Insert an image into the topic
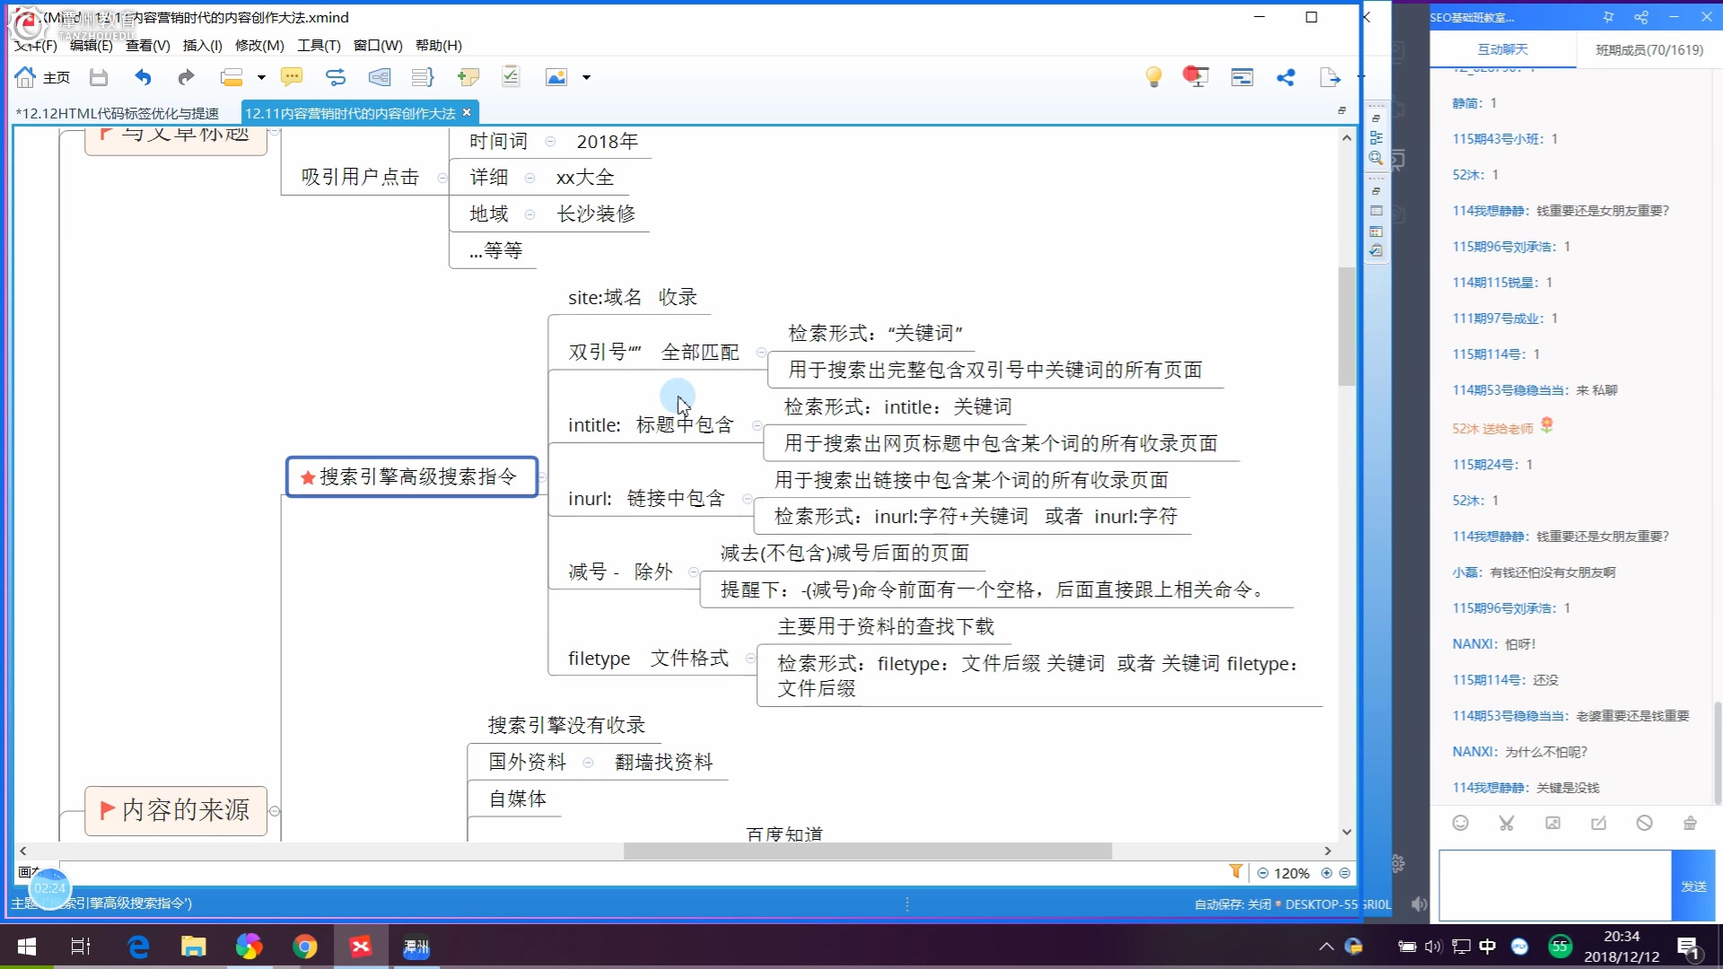 [556, 77]
